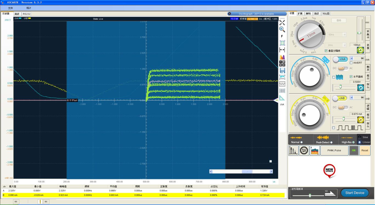Image resolution: width=375 pixels, height=205 pixels.
Task: Expand the 50ns timebase dropdown
Action: click(344, 35)
